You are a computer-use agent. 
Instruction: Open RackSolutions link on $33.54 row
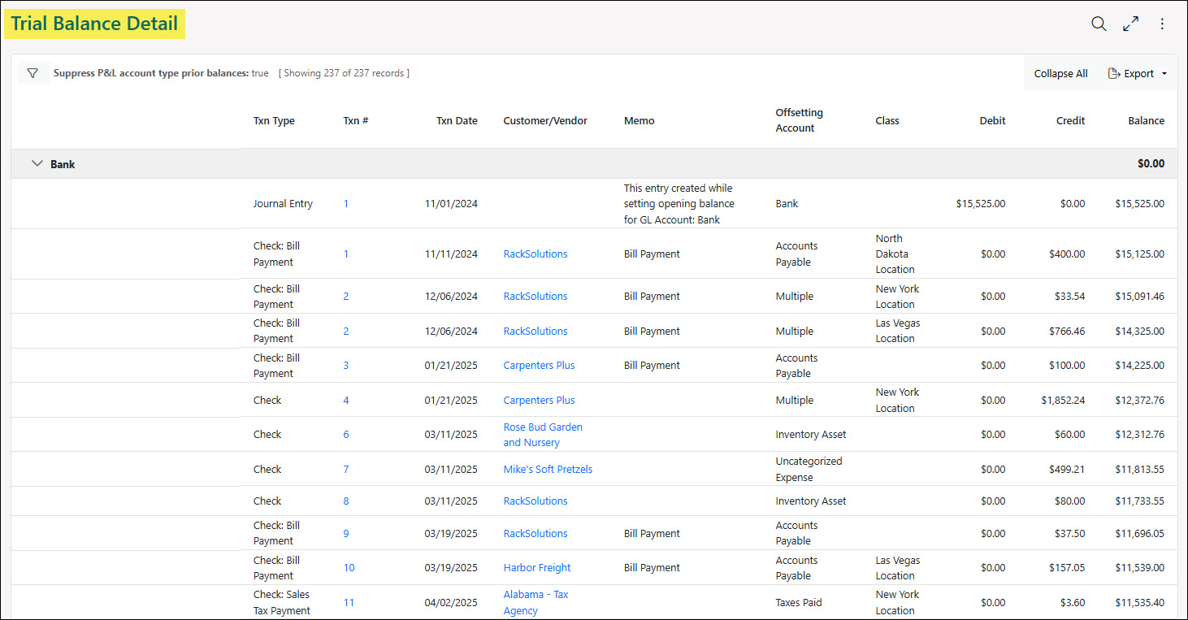coord(535,296)
